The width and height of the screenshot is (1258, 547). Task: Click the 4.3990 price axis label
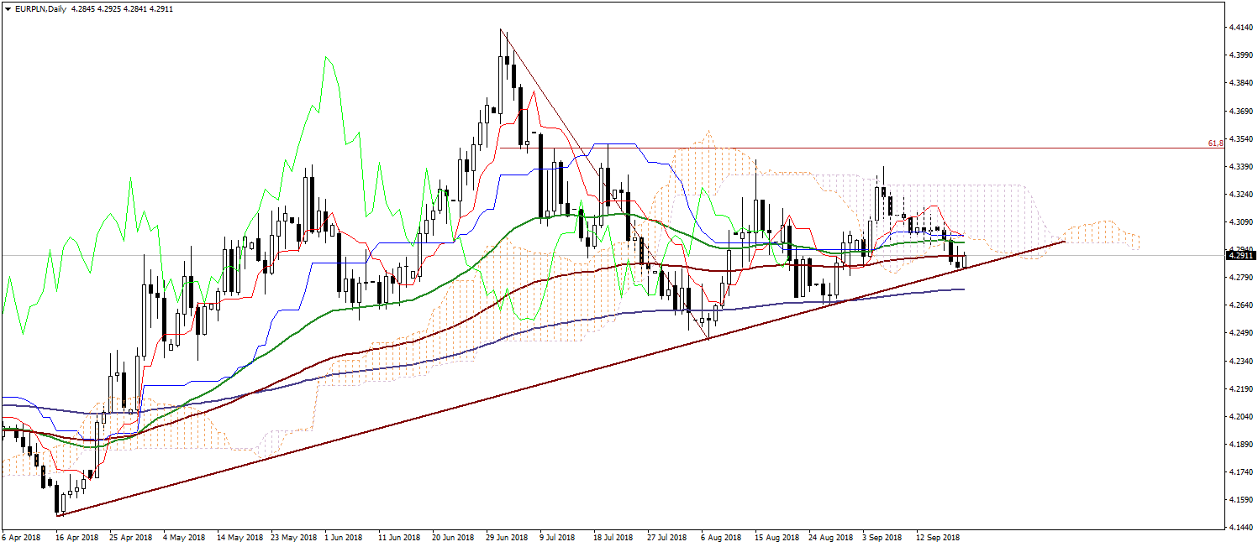1240,55
